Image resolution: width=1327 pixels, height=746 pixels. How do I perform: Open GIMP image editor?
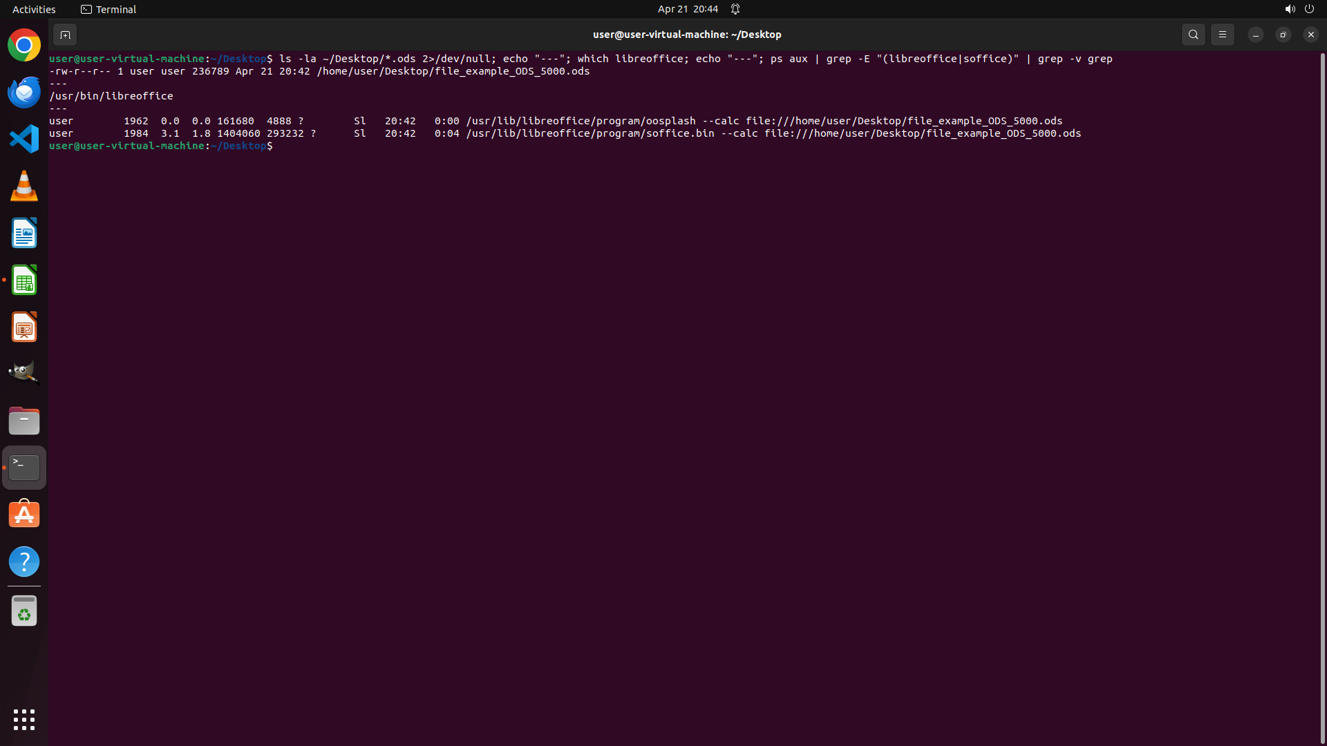click(24, 373)
